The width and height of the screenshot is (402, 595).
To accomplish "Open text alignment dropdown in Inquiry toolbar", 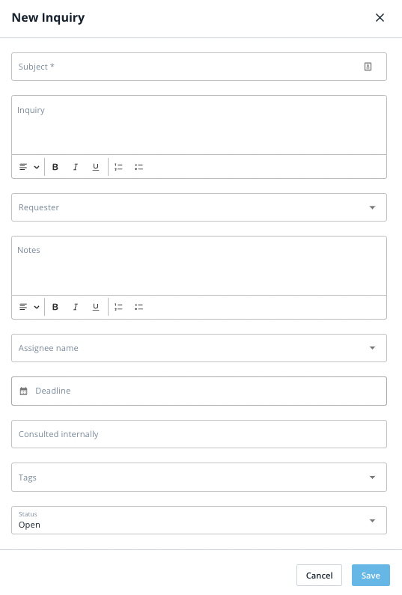I will pos(29,167).
